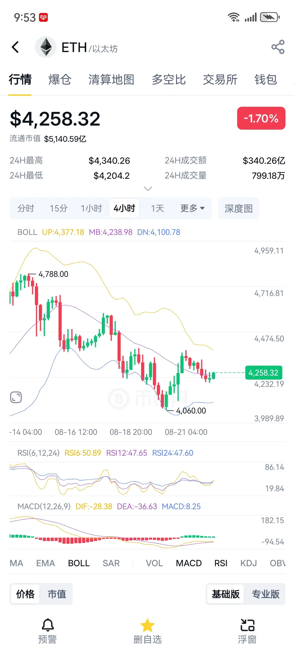Open the 深度图 depth chart
Viewport: 295px width, 651px height.
click(239, 208)
